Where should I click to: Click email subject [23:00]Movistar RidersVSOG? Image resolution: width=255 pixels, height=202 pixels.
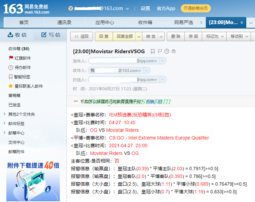[x=109, y=52]
